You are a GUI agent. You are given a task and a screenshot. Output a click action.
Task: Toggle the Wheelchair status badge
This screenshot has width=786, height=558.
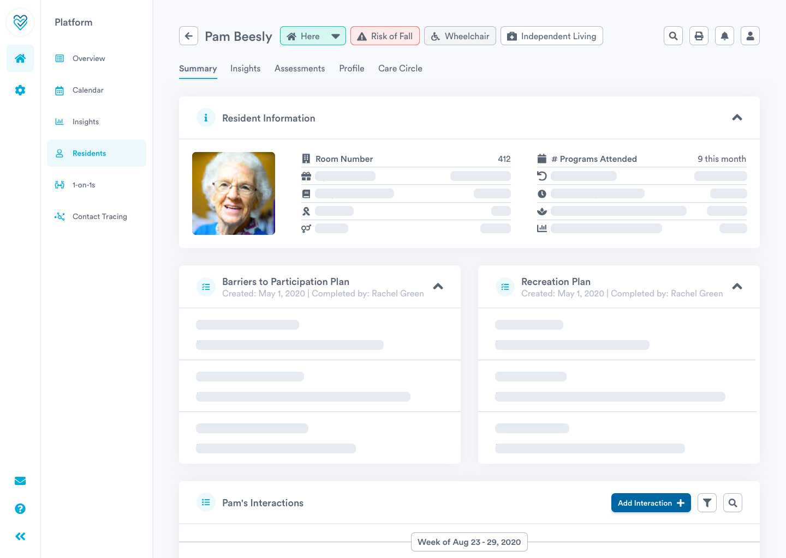click(x=460, y=35)
